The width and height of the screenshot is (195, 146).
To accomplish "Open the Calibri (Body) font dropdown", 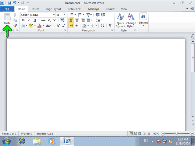I will pos(54,15).
